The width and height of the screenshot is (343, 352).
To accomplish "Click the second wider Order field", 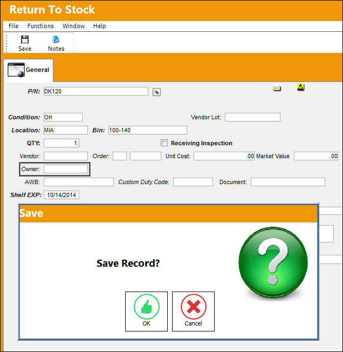I will (x=146, y=156).
